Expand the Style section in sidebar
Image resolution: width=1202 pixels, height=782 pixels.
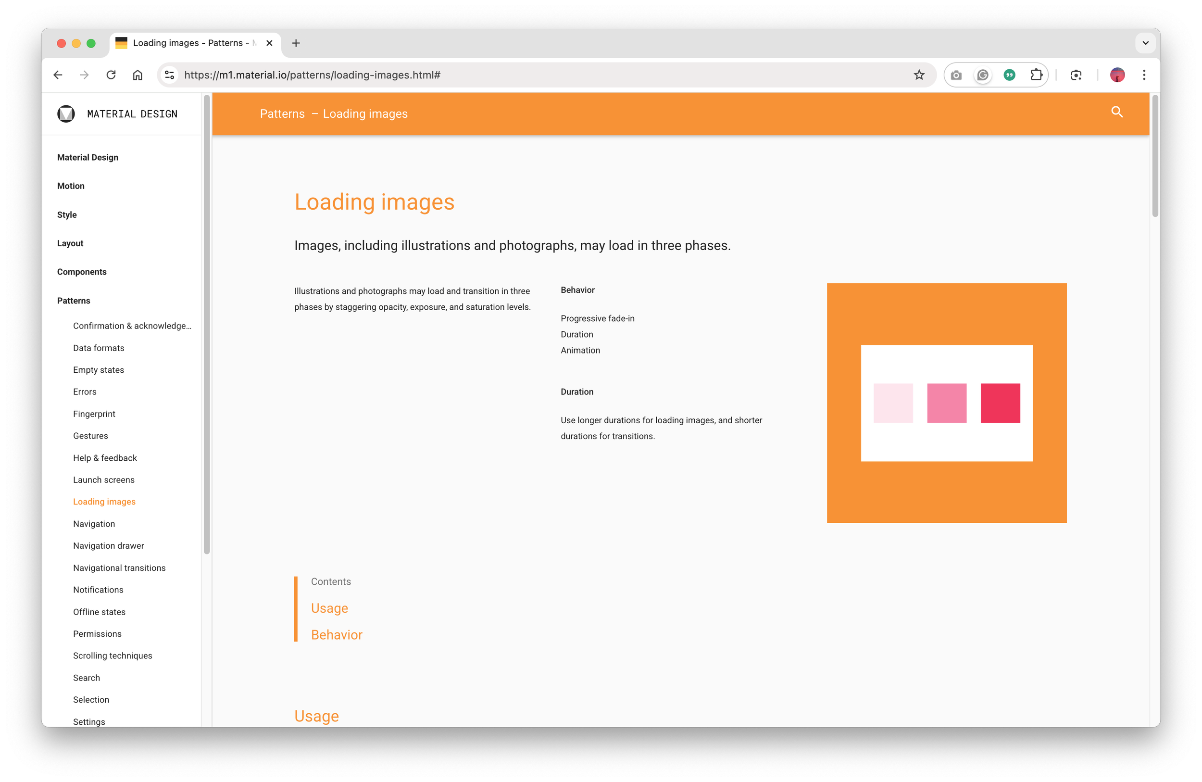coord(67,214)
